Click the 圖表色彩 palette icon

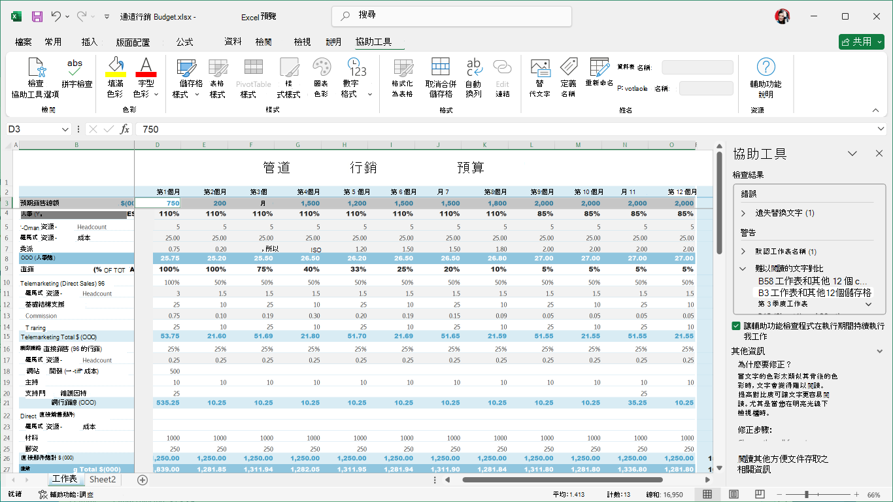[x=321, y=67]
